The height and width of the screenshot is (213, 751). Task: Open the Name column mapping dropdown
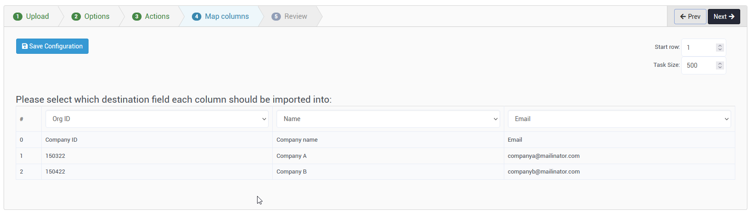388,119
